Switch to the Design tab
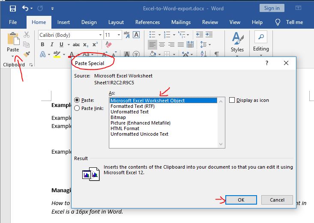The width and height of the screenshot is (314, 223). (89, 22)
